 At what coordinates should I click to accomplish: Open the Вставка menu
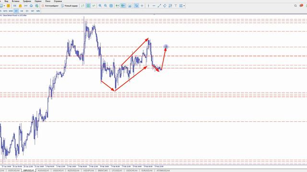coord(16,1)
